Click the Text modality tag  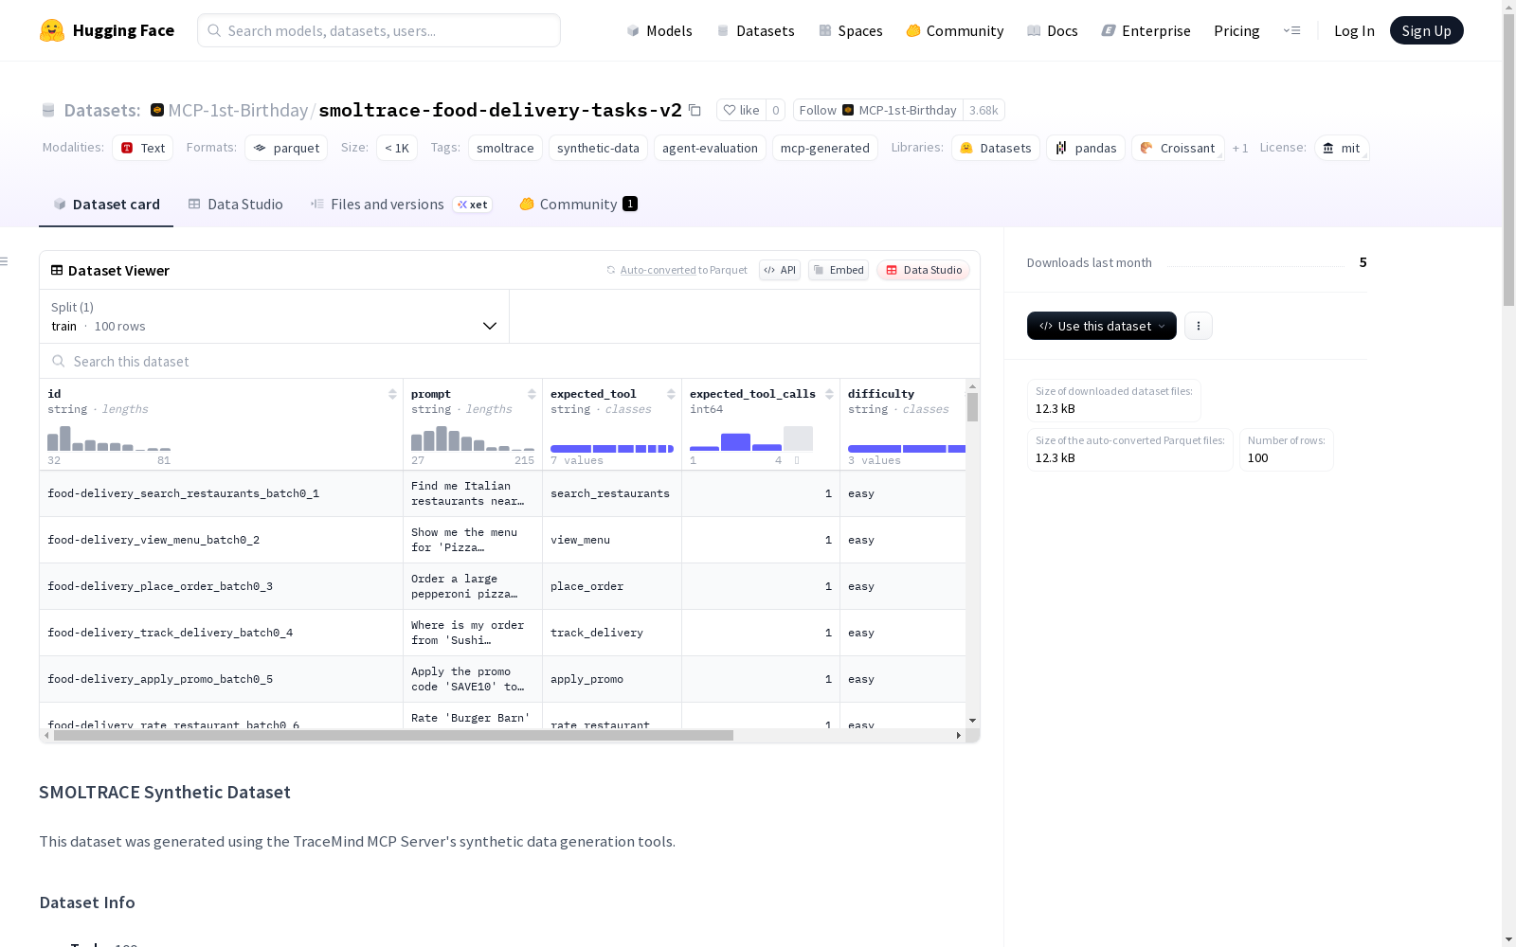(x=143, y=148)
